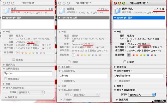Open 讀取和寫入 permission popup in the 系統 window

point(31,93)
